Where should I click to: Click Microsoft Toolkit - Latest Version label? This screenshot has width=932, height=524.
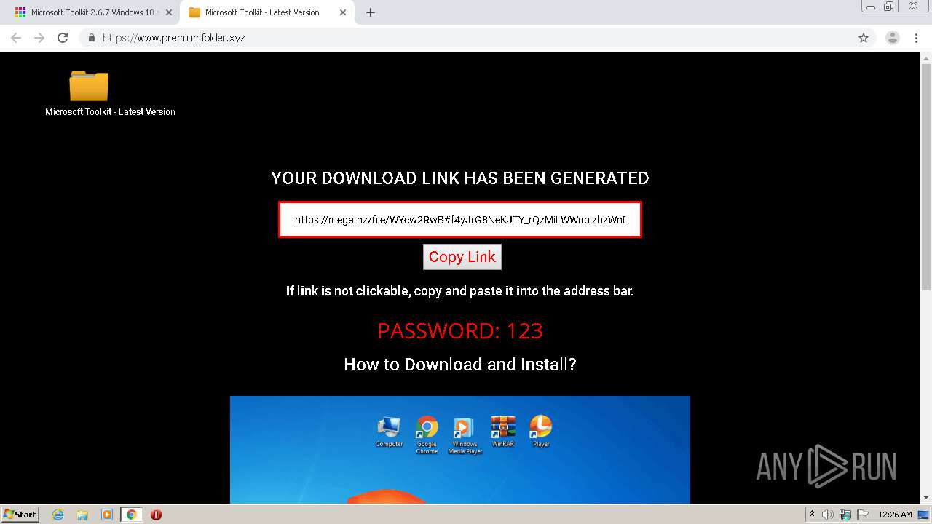110,111
